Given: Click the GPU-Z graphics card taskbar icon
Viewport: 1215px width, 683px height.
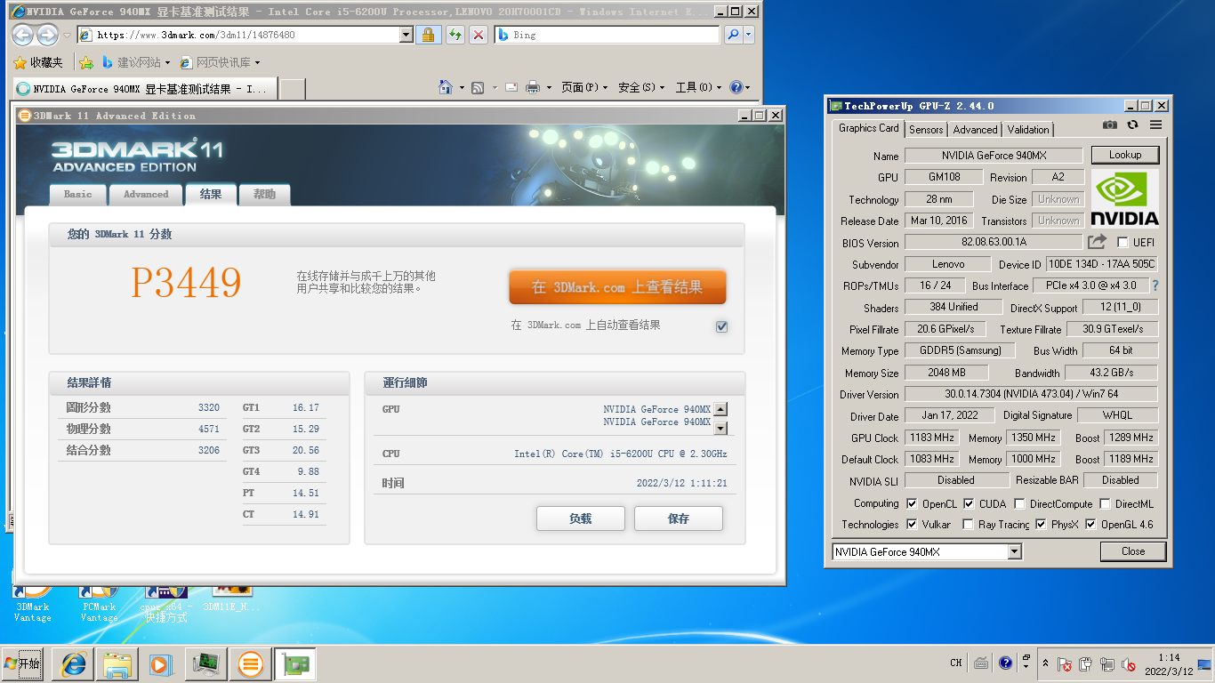Looking at the screenshot, I should coord(295,664).
